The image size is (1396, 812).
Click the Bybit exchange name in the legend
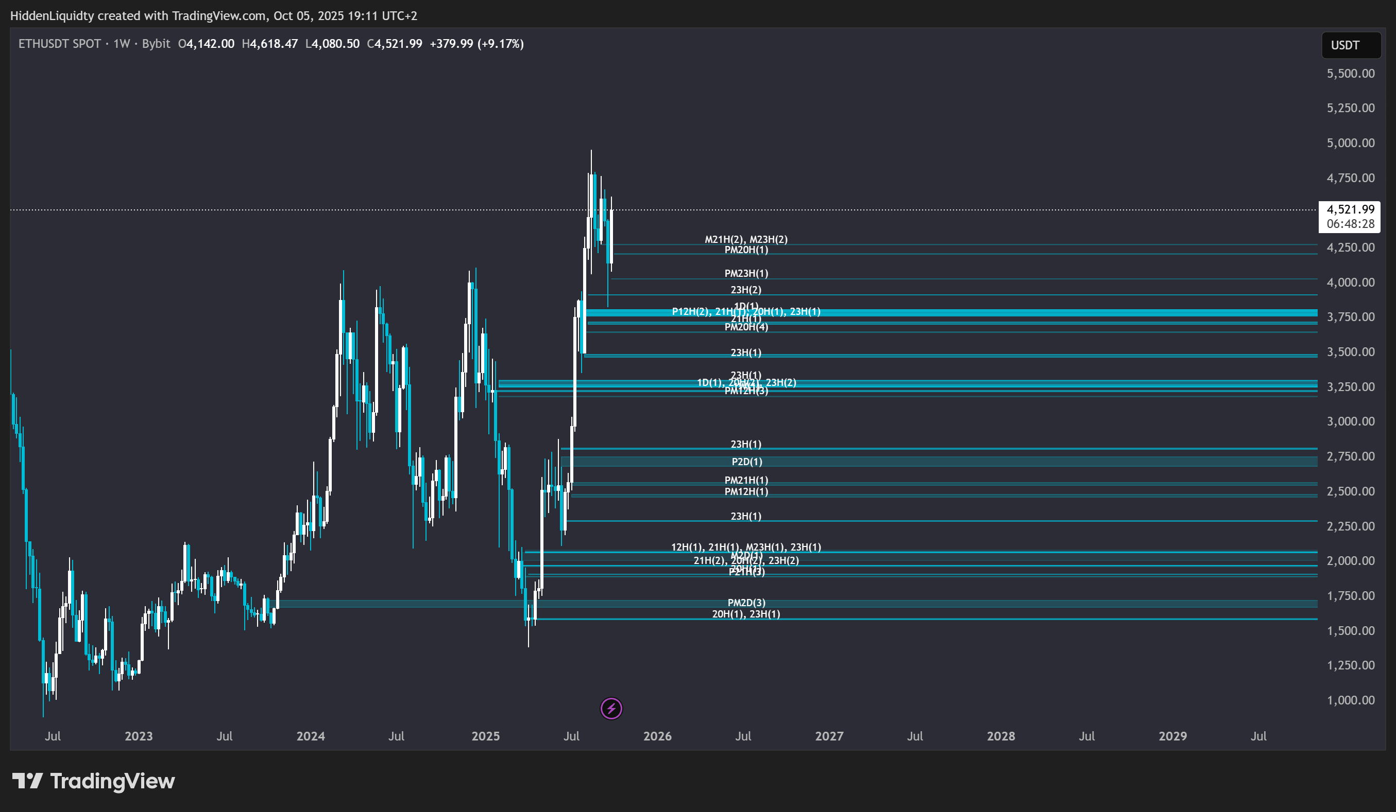click(156, 44)
